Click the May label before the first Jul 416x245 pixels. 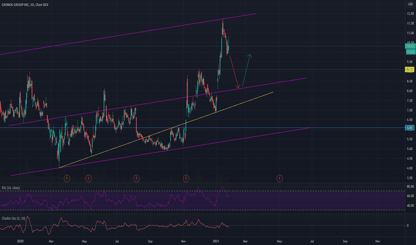click(x=84, y=241)
